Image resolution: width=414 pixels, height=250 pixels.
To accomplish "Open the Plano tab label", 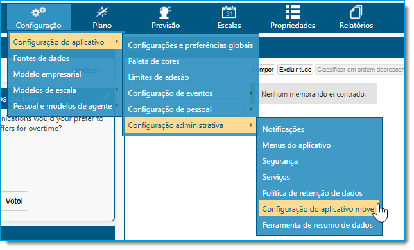I will click(102, 26).
